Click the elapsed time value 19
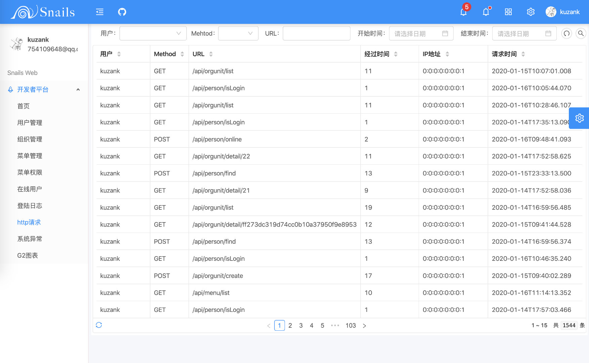The width and height of the screenshot is (589, 363). [x=368, y=208]
